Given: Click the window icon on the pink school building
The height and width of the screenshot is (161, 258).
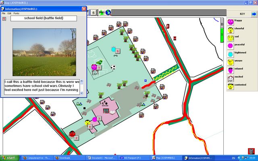Looking at the screenshot, I should click(x=106, y=111).
